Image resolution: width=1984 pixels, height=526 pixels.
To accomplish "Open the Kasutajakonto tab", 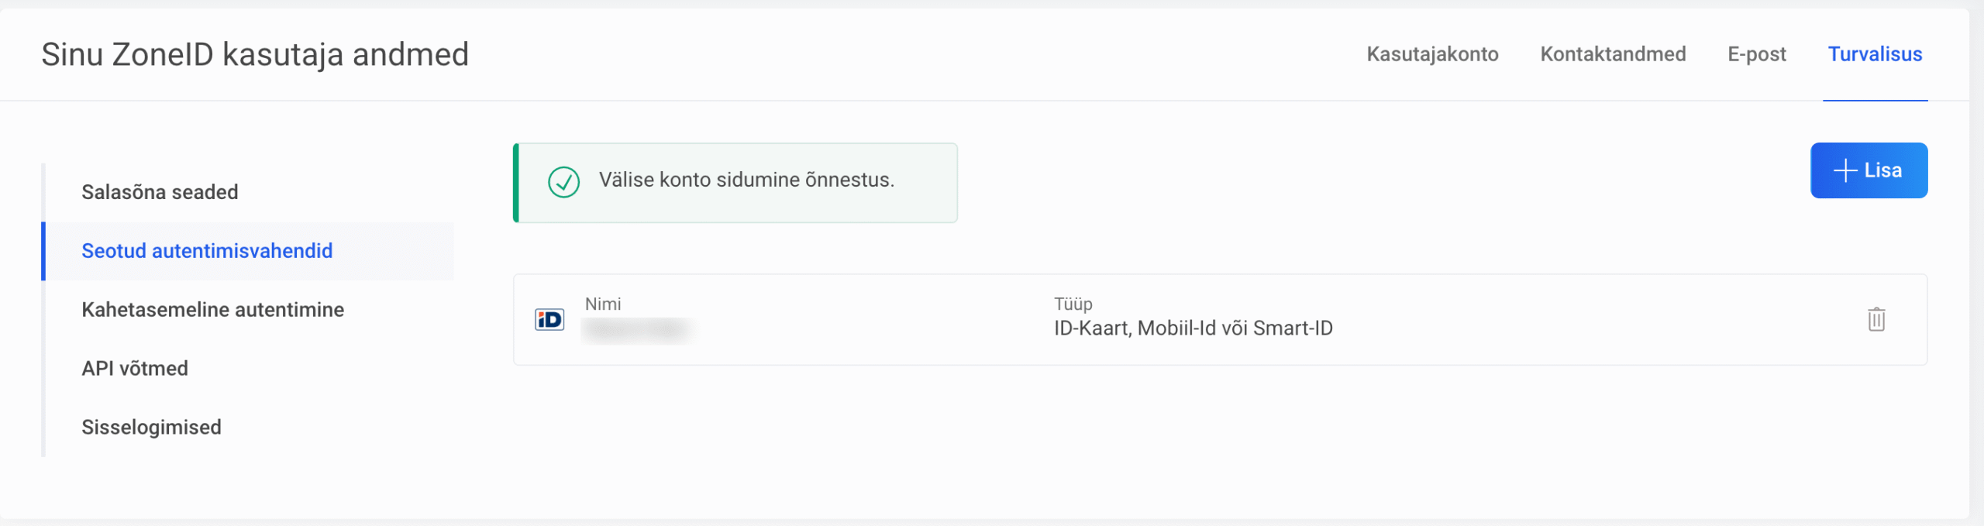I will coord(1432,54).
